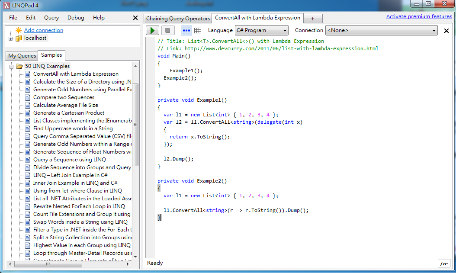Image resolution: width=456 pixels, height=273 pixels.
Task: Click the /o- optimization toggle in status bar
Action: click(444, 263)
